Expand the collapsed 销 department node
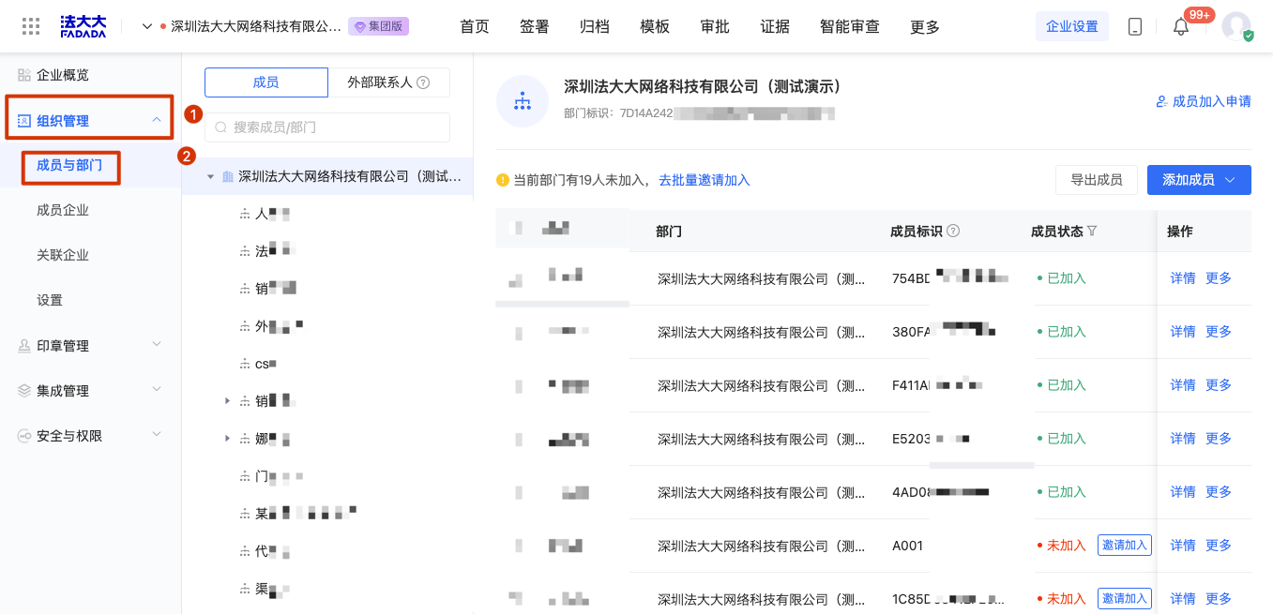The height and width of the screenshot is (614, 1273). pos(227,401)
